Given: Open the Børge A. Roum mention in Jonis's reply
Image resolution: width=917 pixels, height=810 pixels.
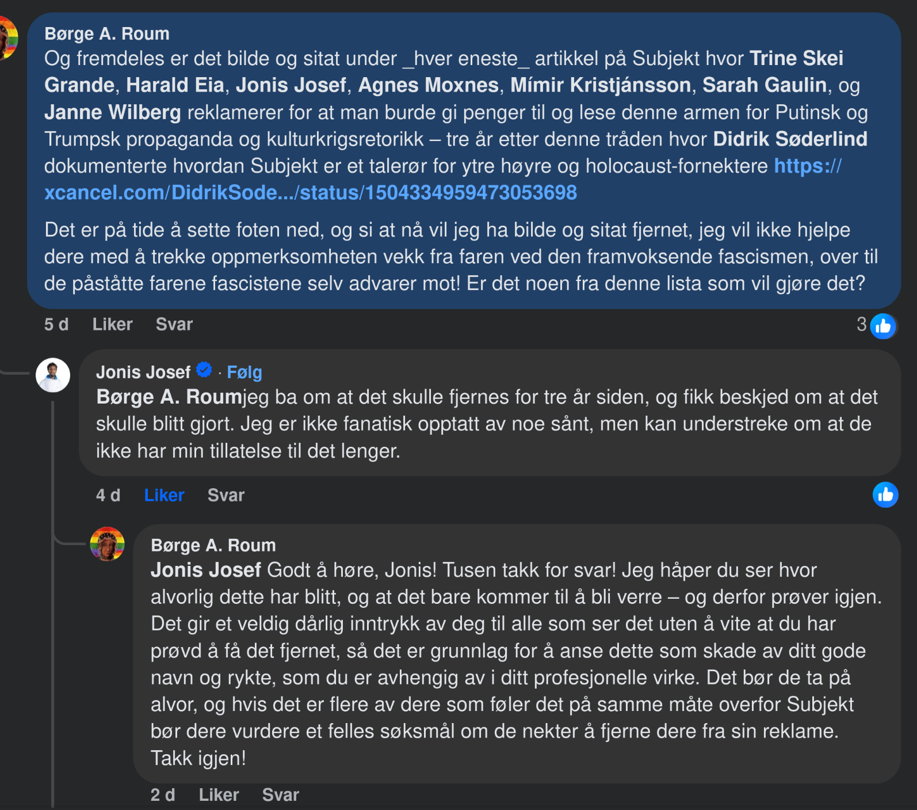Looking at the screenshot, I should [169, 397].
